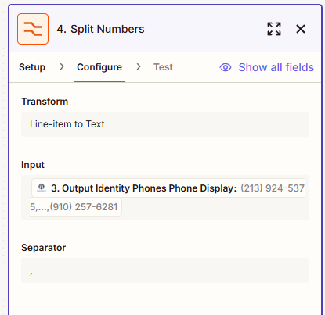Image resolution: width=325 pixels, height=315 pixels.
Task: Click the Separator field label
Action: pyautogui.click(x=44, y=248)
